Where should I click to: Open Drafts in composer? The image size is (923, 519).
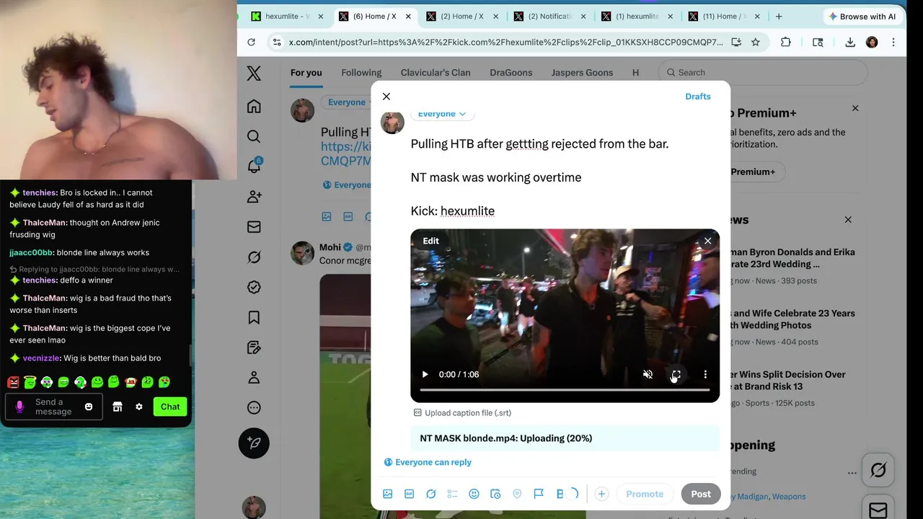tap(698, 96)
